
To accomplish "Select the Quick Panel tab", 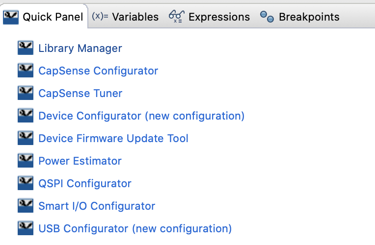I will [x=43, y=17].
